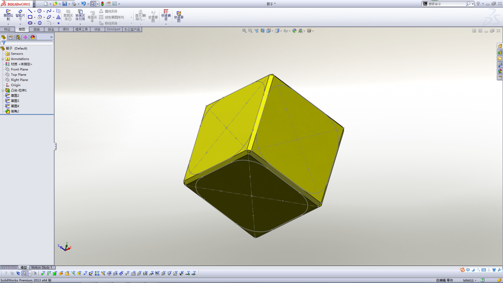
Task: Expand the Annotations tree node
Action: [x=2, y=59]
